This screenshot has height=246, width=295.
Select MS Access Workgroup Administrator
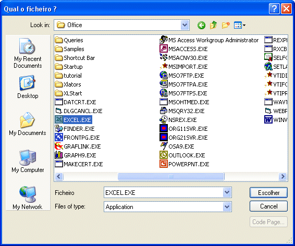tap(209, 40)
